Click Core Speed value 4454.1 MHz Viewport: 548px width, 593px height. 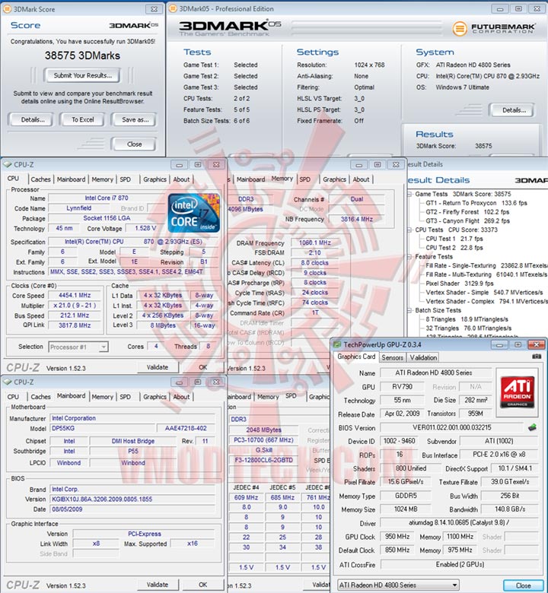(x=75, y=296)
